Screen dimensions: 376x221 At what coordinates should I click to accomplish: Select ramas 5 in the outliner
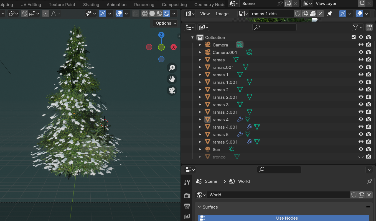[220, 134]
